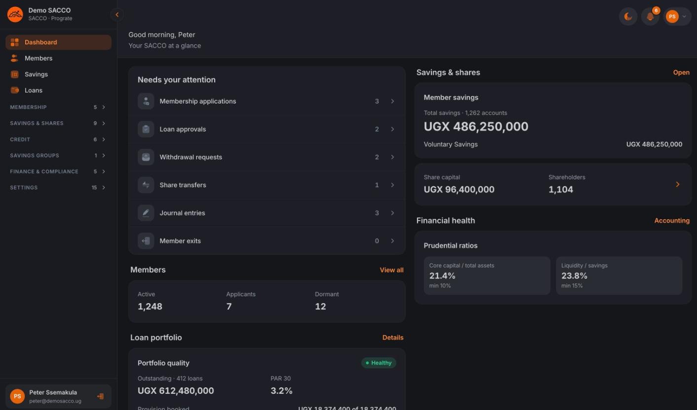This screenshot has height=410, width=697.
Task: Open Membership applications via its chevron
Action: click(392, 101)
